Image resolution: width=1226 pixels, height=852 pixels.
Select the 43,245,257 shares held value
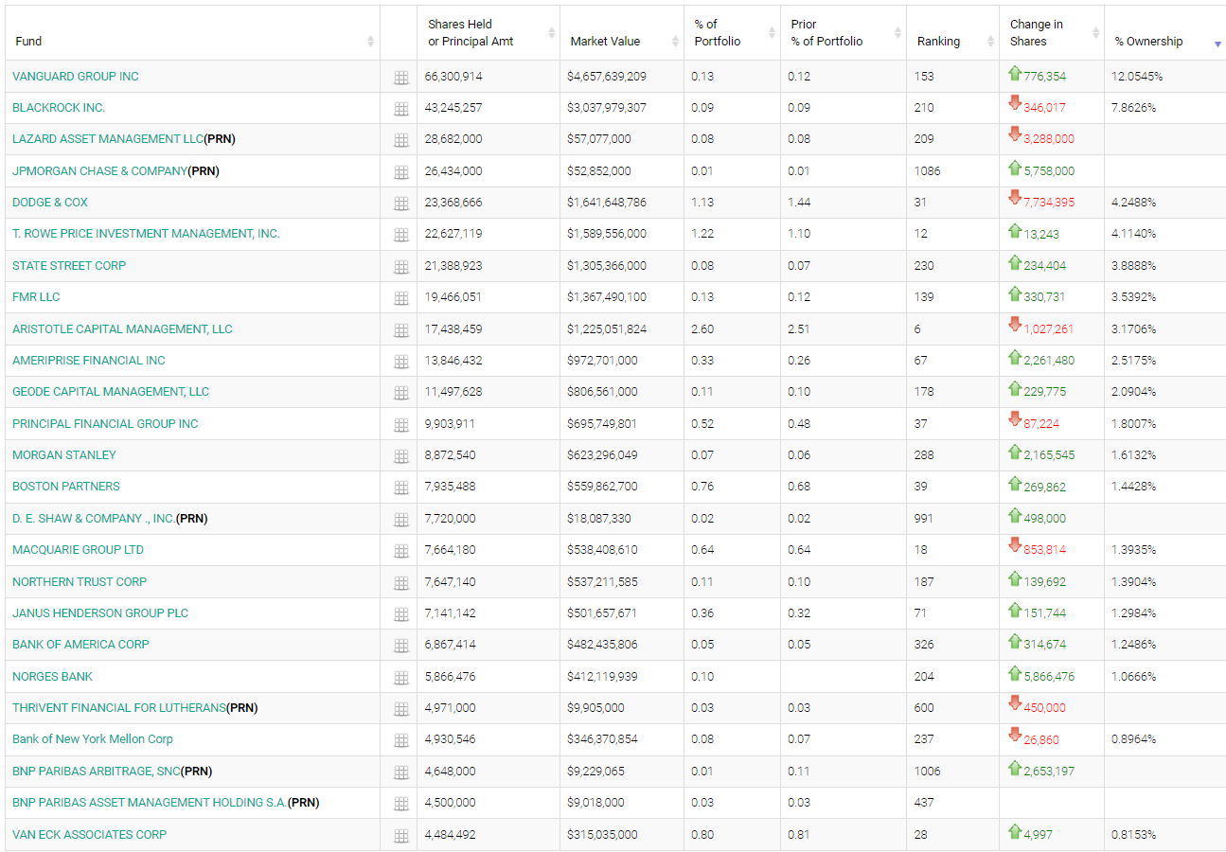[453, 108]
